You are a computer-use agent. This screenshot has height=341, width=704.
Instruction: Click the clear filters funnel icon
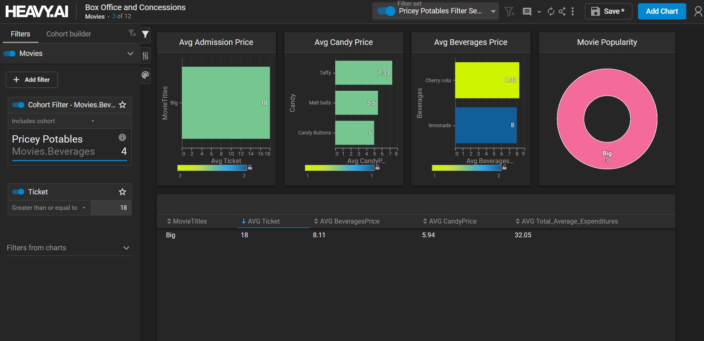point(510,12)
